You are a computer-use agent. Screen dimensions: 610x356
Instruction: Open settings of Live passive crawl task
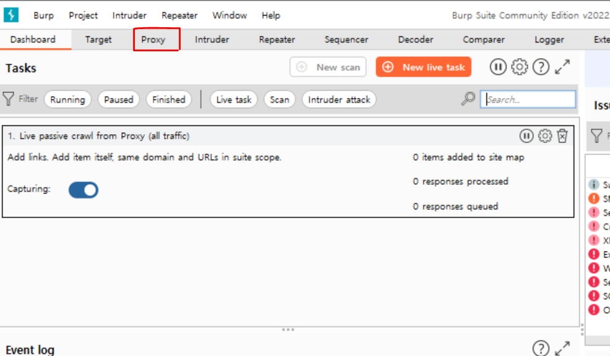coord(544,135)
